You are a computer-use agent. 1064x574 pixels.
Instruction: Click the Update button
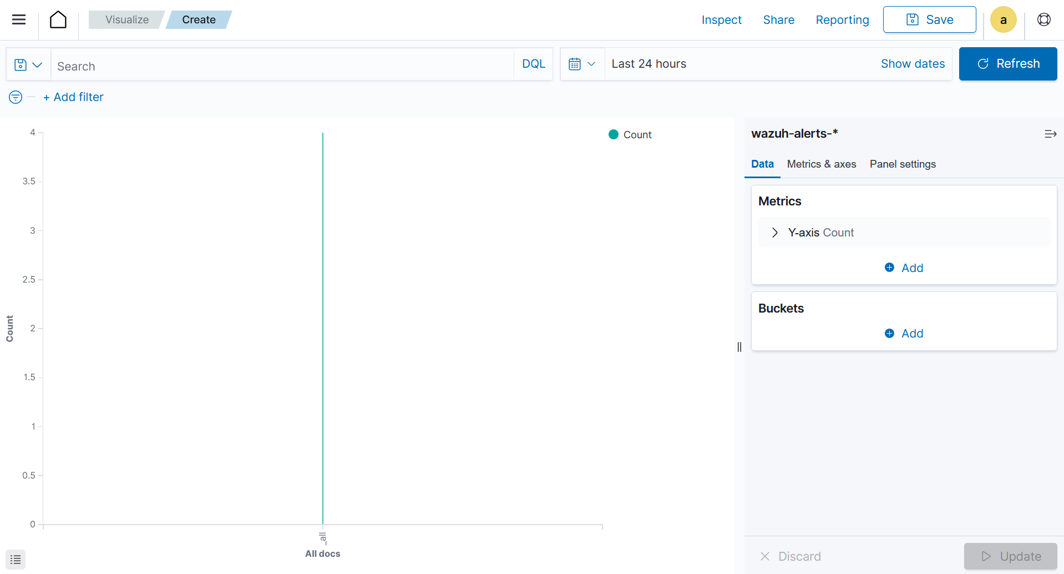click(1010, 556)
